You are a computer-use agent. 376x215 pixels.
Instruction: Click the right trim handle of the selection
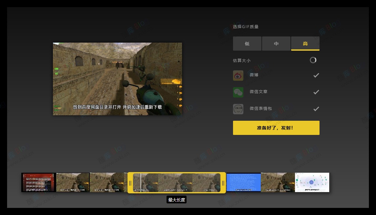(223, 183)
